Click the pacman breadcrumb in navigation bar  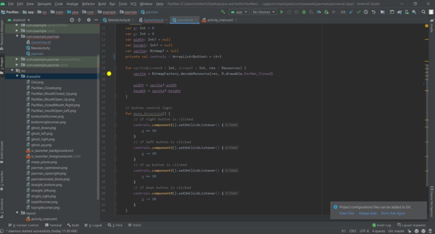point(149,12)
